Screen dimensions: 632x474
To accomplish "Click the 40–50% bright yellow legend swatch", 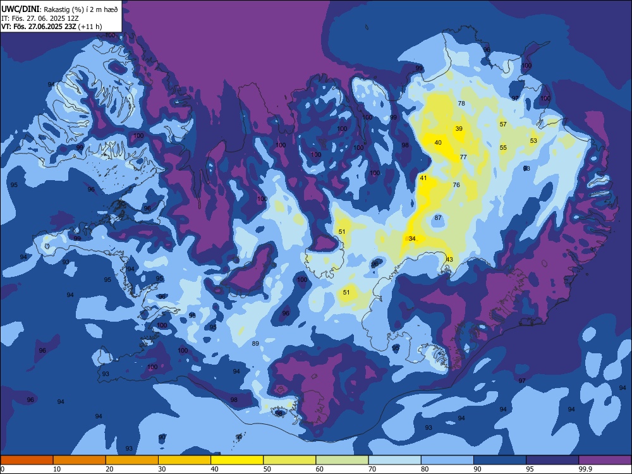I will point(237,460).
